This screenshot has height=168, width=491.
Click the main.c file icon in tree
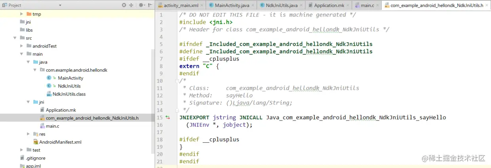tap(42, 126)
